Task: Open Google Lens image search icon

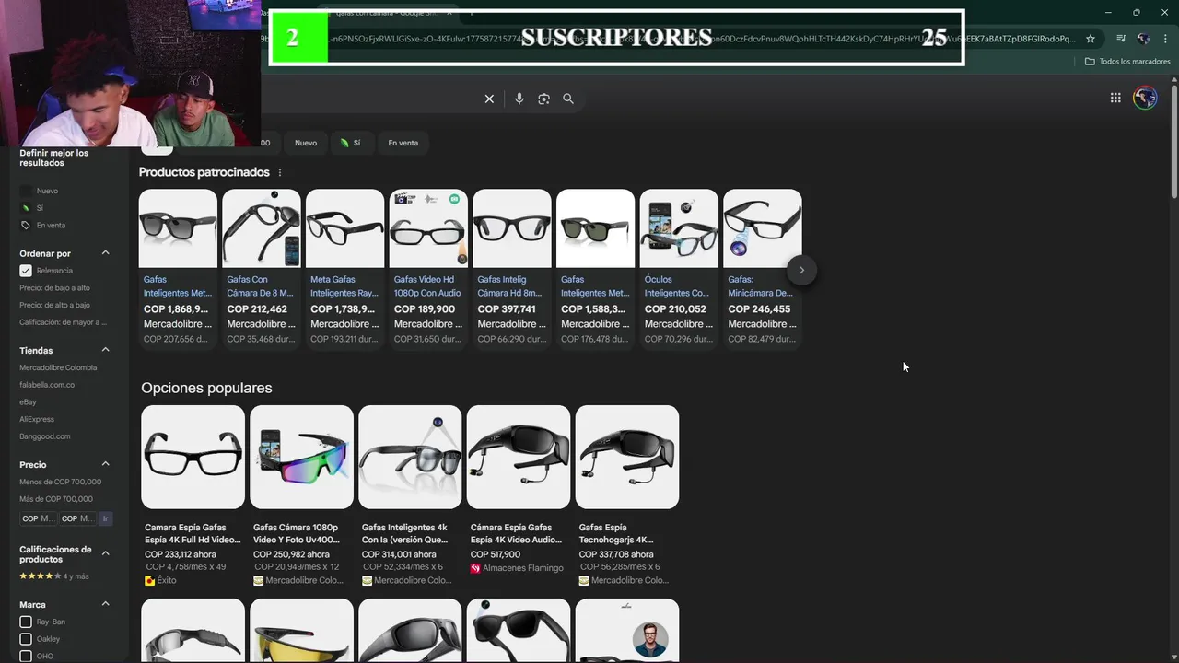Action: [x=543, y=99]
